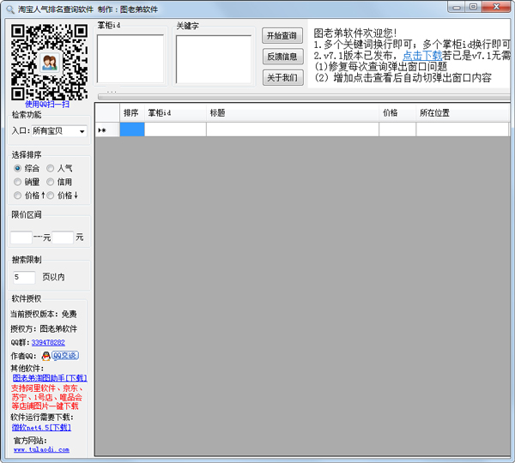Select the 信用 sort radio button

(51, 182)
